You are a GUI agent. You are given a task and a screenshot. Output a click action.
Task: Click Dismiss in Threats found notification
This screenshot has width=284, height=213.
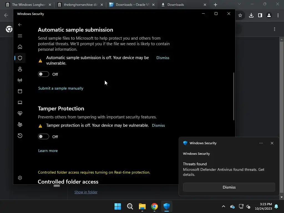(229, 187)
